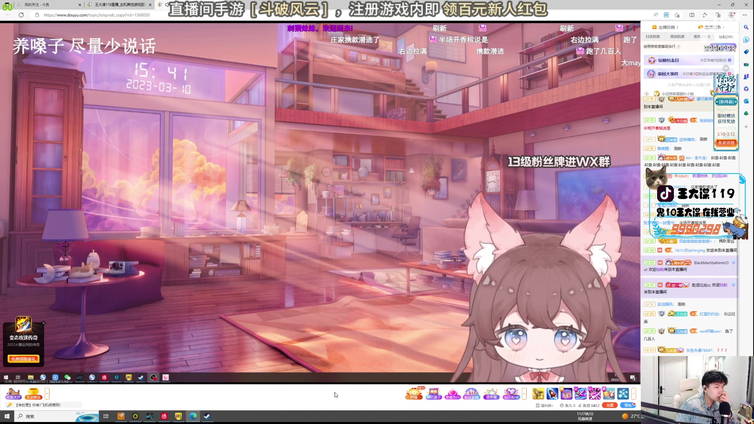The height and width of the screenshot is (424, 754).
Task: Open the tools briefcase in Edge sidebar
Action: (x=746, y=64)
